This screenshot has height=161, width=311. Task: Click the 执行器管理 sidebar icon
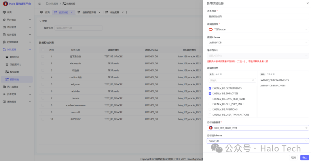(x=4, y=87)
